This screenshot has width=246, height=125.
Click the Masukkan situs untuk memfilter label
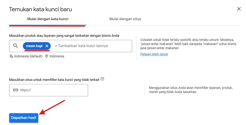(54, 80)
